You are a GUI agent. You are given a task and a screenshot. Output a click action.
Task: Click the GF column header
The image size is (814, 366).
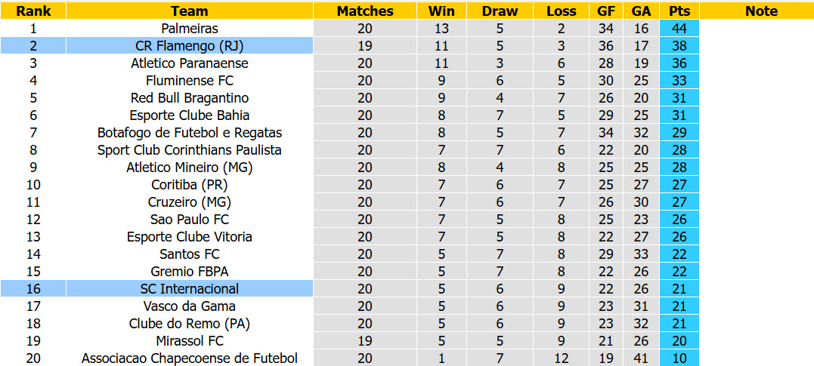pyautogui.click(x=606, y=11)
